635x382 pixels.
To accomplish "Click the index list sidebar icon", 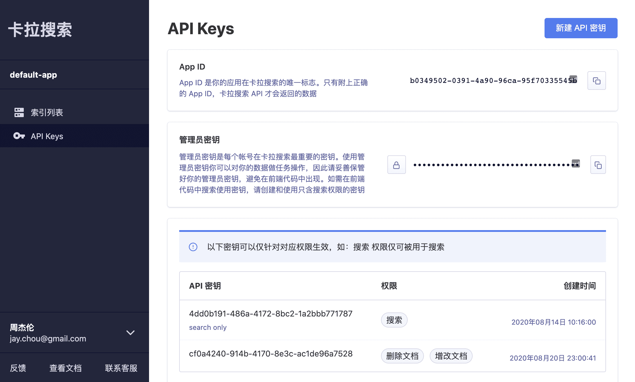I will click(x=19, y=112).
